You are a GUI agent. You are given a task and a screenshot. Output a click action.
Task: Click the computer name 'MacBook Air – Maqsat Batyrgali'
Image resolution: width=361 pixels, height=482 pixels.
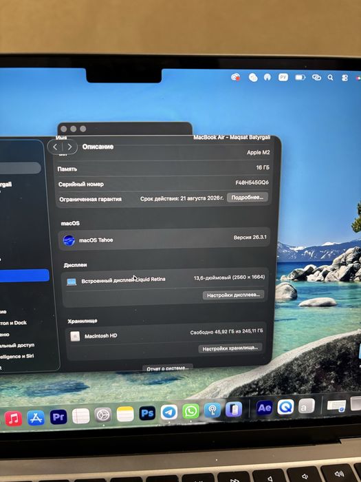point(232,138)
